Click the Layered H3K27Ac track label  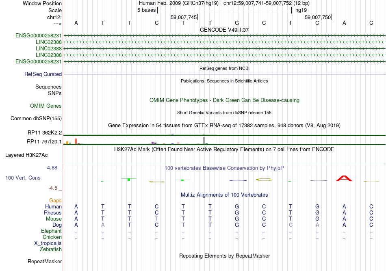click(x=26, y=155)
